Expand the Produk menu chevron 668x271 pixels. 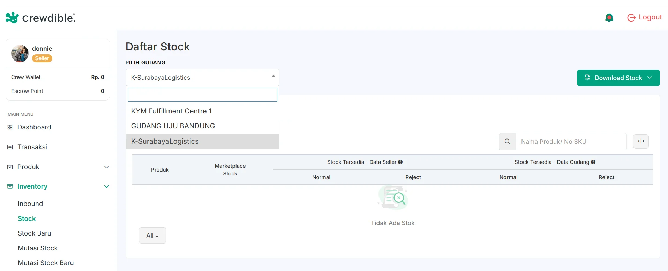coord(107,167)
